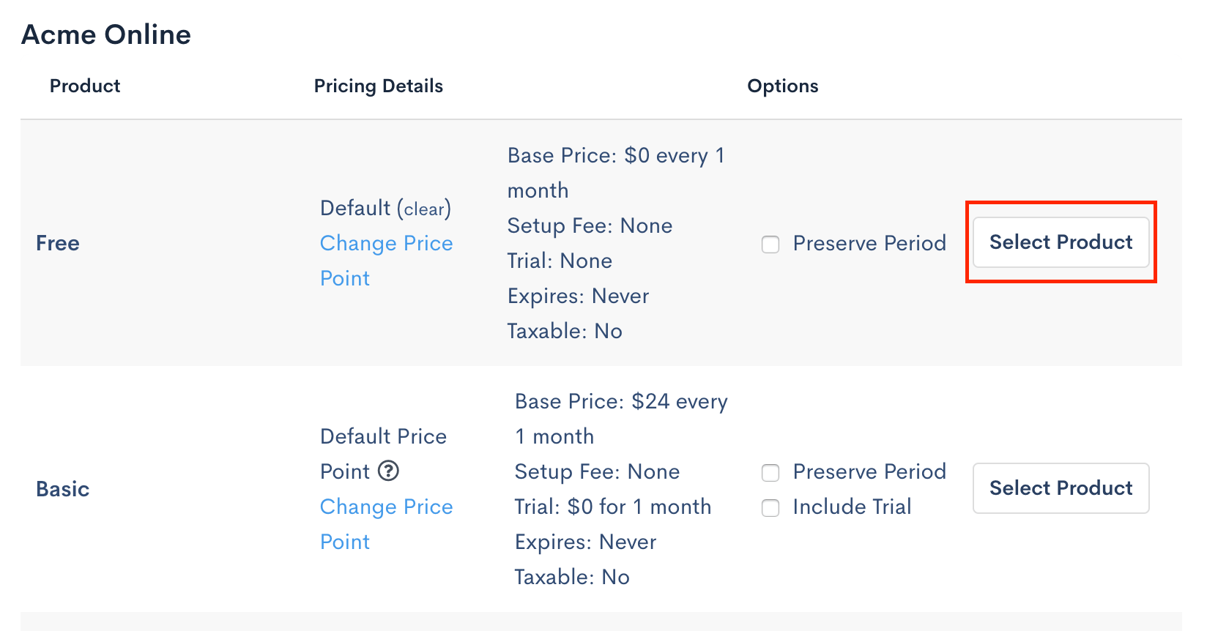This screenshot has height=631, width=1207.
Task: Check the Include Trial checkbox
Action: click(x=770, y=507)
